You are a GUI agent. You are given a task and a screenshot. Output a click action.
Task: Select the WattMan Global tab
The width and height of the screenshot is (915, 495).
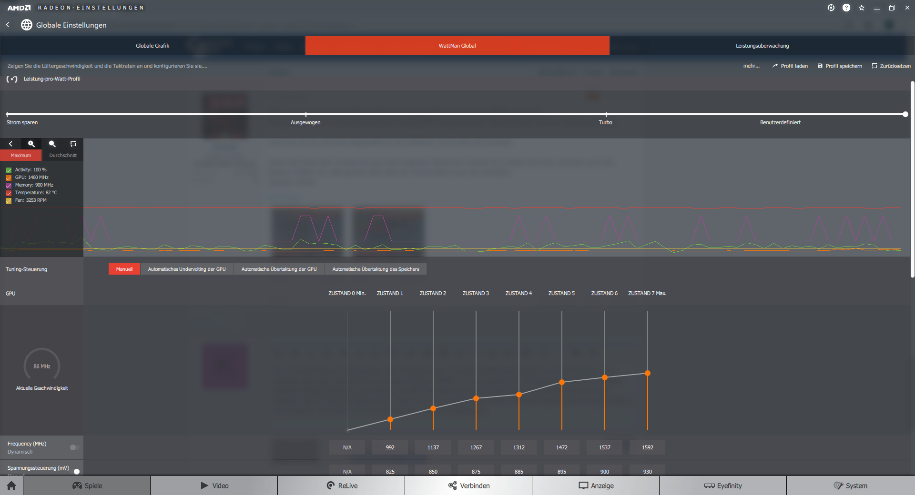pyautogui.click(x=457, y=46)
